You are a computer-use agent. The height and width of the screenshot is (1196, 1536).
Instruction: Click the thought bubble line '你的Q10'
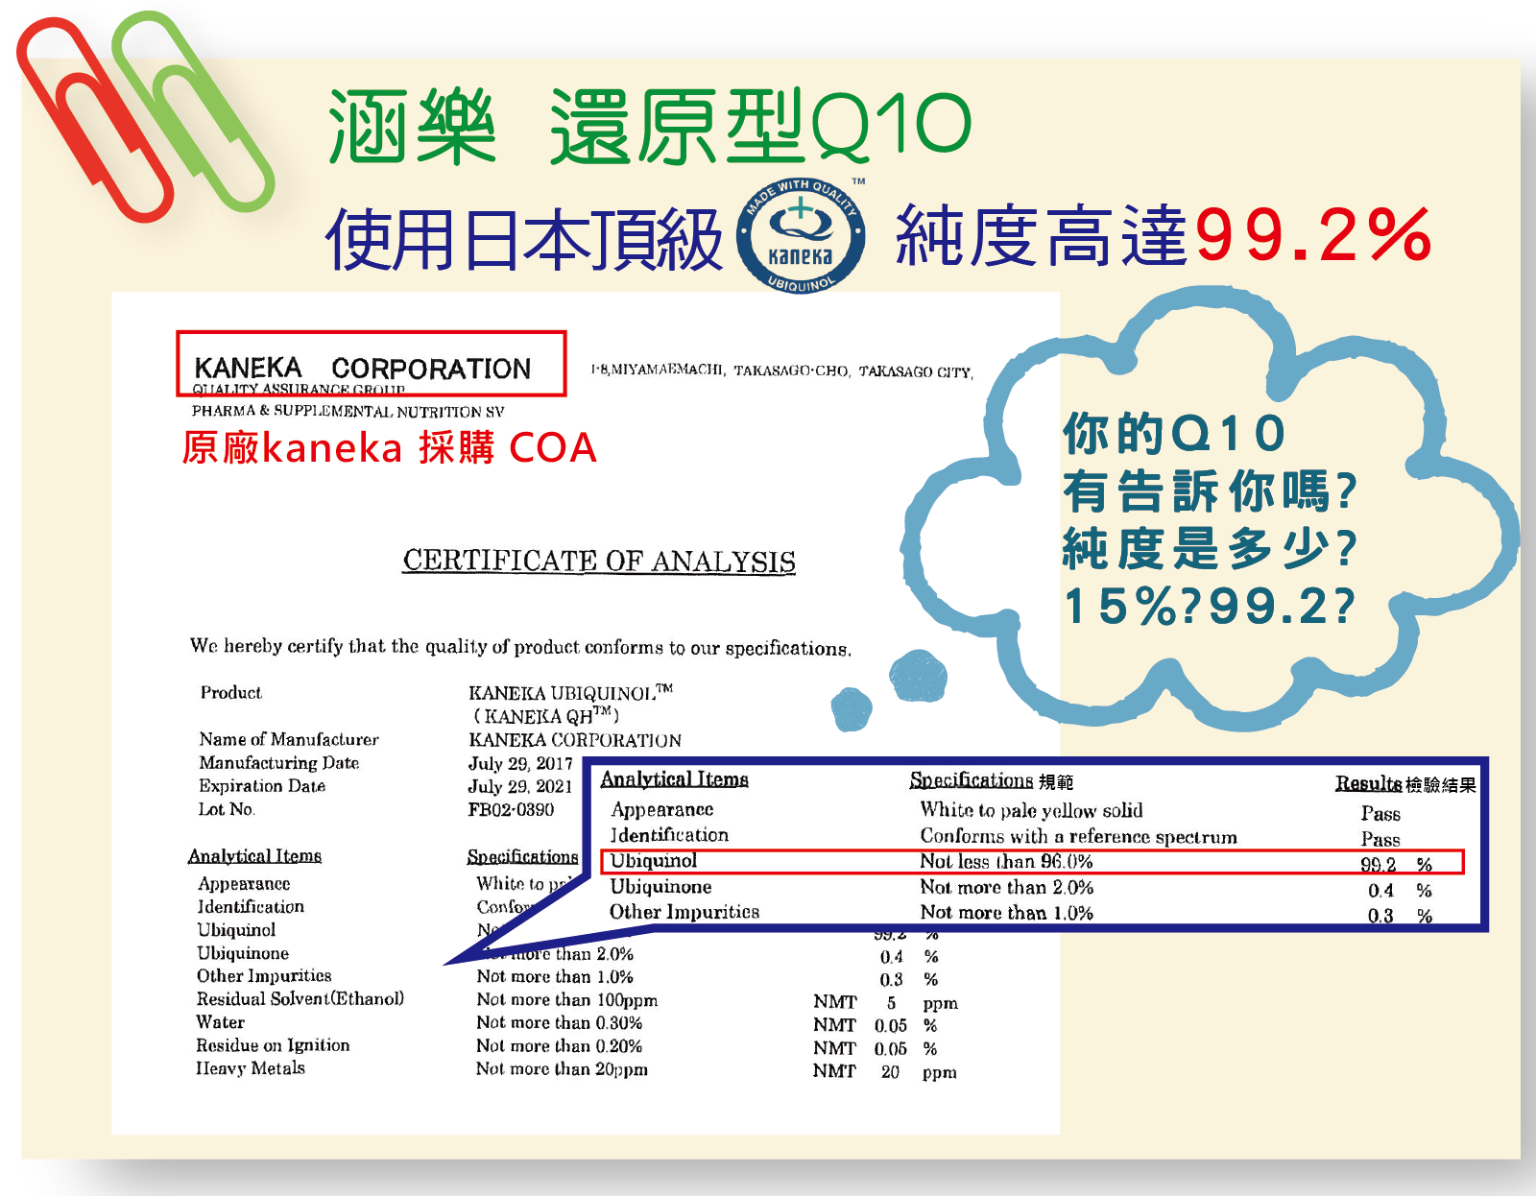pyautogui.click(x=1174, y=433)
